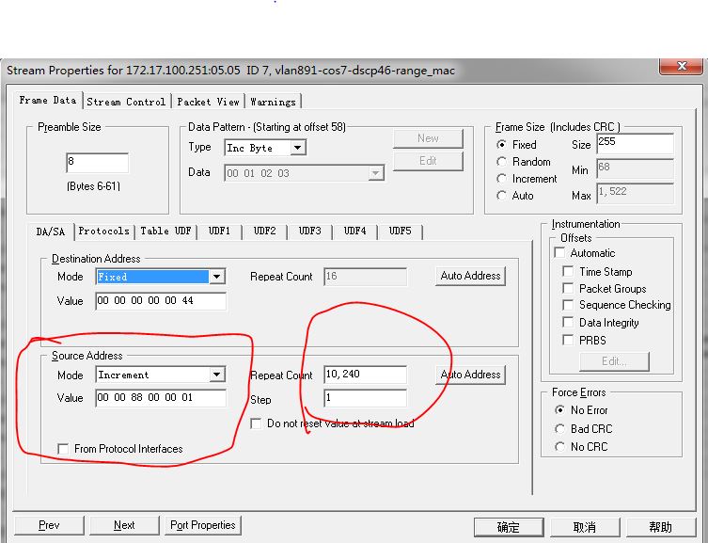Screen dimensions: 708x543
Task: Click the Max frame size field
Action: coord(635,193)
